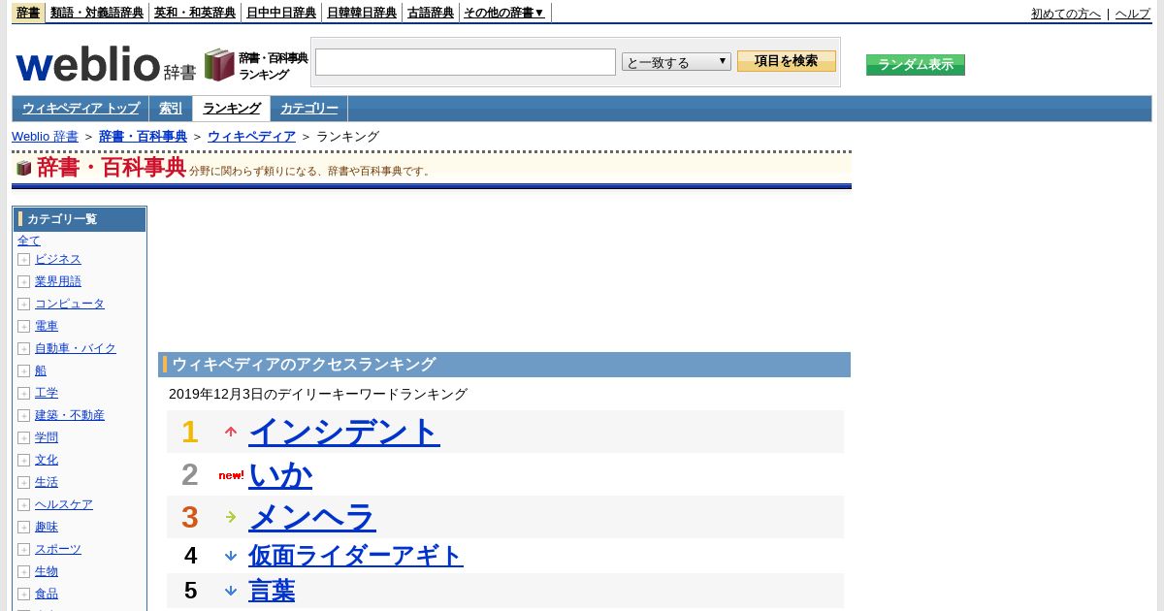The image size is (1164, 611).
Task: Open the 索引 tab
Action: click(171, 109)
